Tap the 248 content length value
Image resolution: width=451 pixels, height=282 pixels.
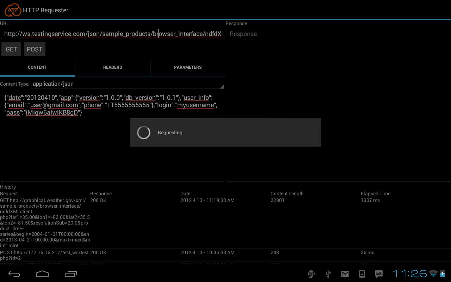275,252
